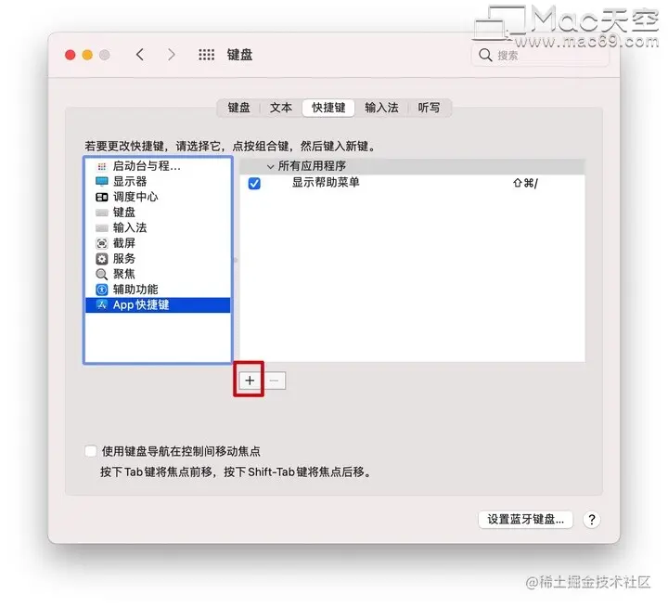Screen dimensions: 668x607
Task: Select App 快捷键 in the category list
Action: [158, 304]
